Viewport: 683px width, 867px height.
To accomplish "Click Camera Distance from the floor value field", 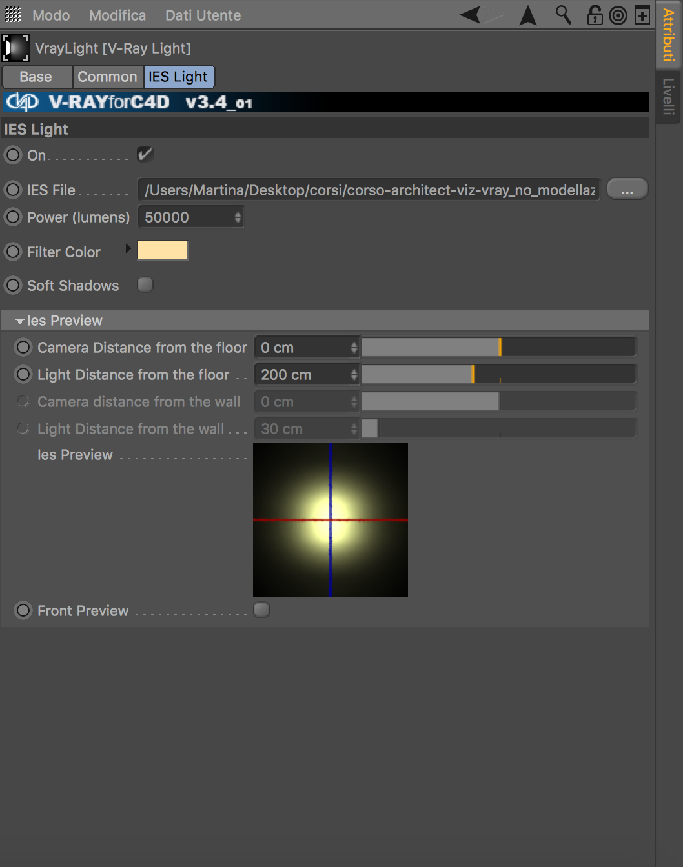I will point(302,348).
